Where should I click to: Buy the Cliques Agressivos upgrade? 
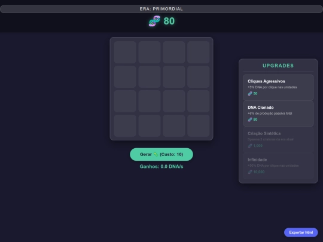click(x=278, y=87)
